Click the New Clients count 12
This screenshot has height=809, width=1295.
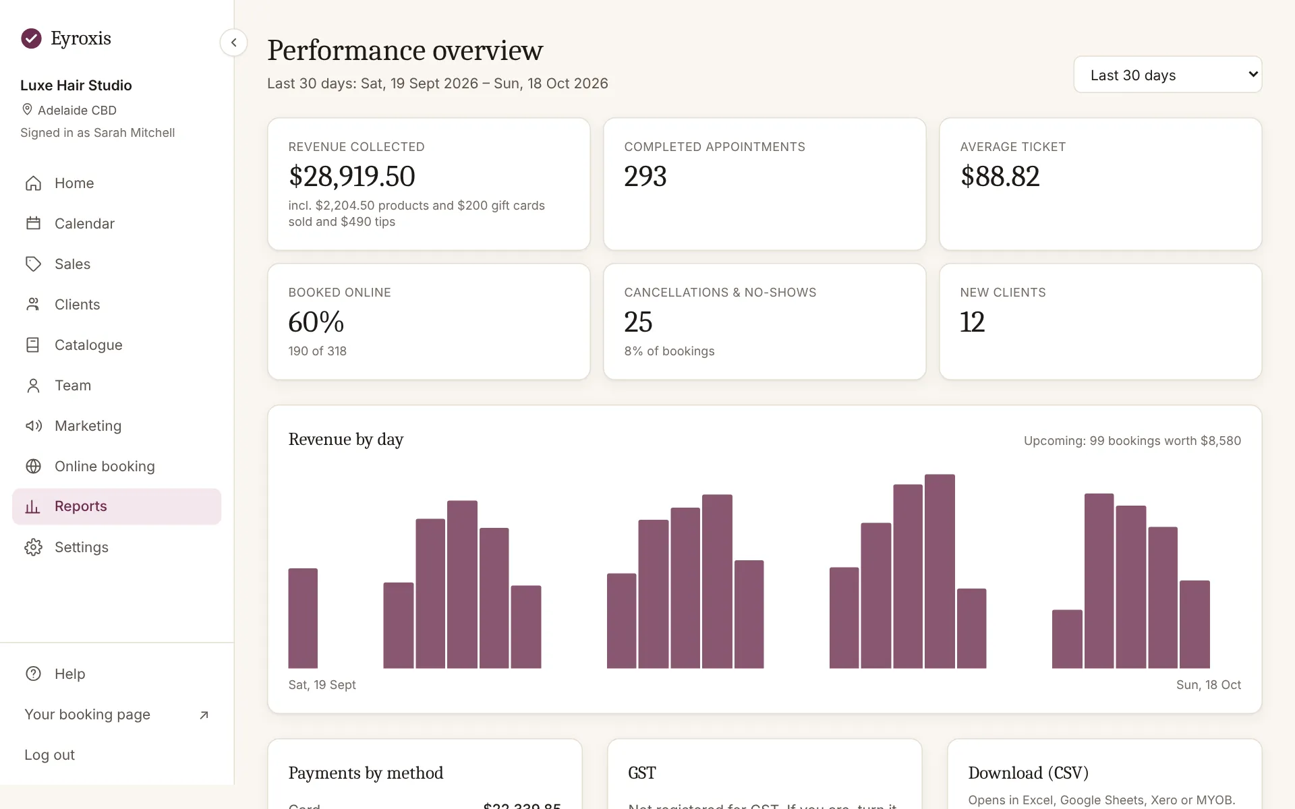click(972, 322)
